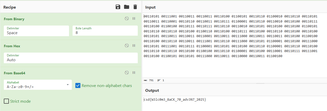This screenshot has height=111, width=327.
Task: Open the From Hex Delimiter selector
Action: tap(71, 60)
